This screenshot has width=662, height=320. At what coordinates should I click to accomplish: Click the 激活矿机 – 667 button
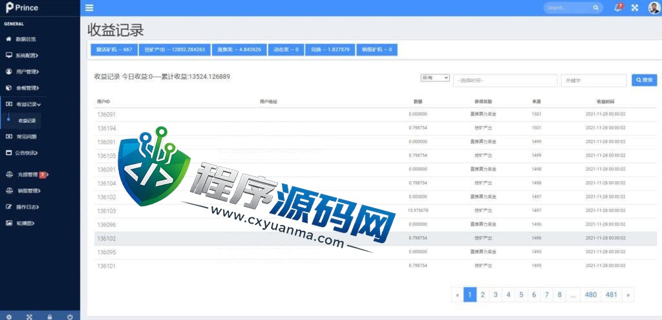114,49
